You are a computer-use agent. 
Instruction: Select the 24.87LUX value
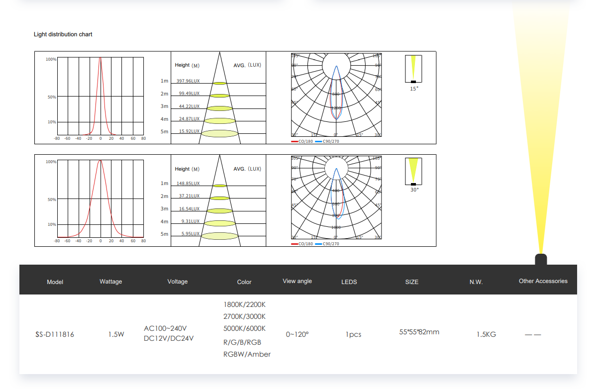pyautogui.click(x=189, y=119)
